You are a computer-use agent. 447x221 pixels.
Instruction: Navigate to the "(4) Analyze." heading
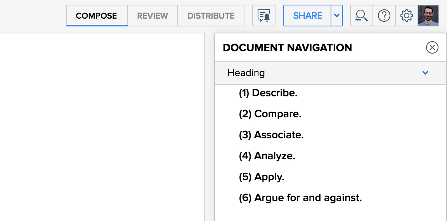(x=267, y=156)
